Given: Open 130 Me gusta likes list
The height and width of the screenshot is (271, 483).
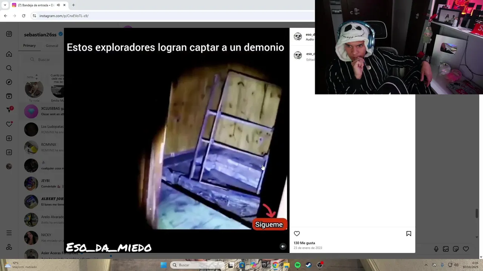Looking at the screenshot, I should [304, 243].
